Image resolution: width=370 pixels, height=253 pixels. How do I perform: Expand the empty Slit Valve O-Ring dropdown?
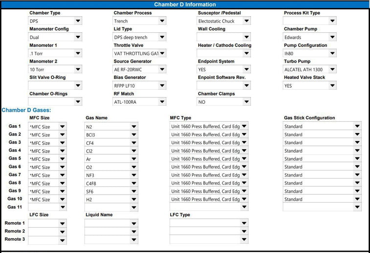[55, 86]
